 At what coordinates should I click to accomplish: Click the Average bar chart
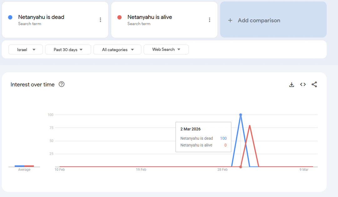24,166
